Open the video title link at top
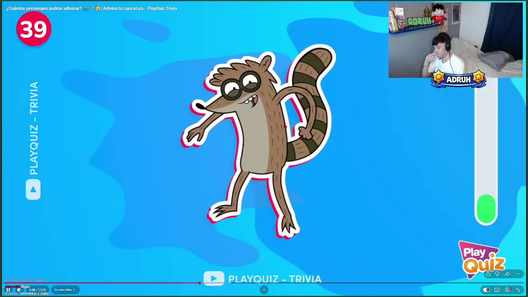Viewport: 528px width, 297px height. 92,8
